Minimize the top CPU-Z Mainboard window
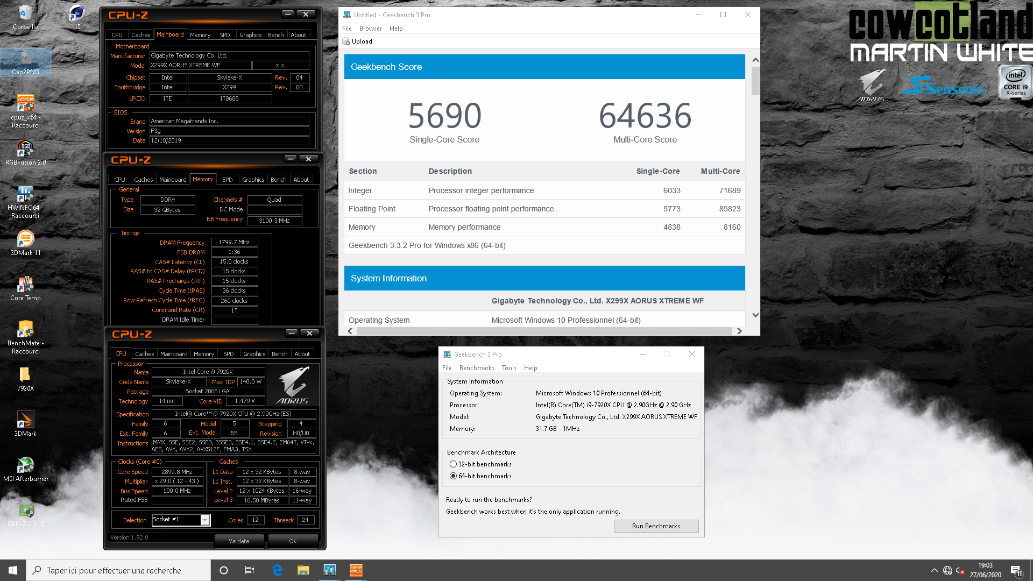The height and width of the screenshot is (581, 1033). click(x=288, y=15)
